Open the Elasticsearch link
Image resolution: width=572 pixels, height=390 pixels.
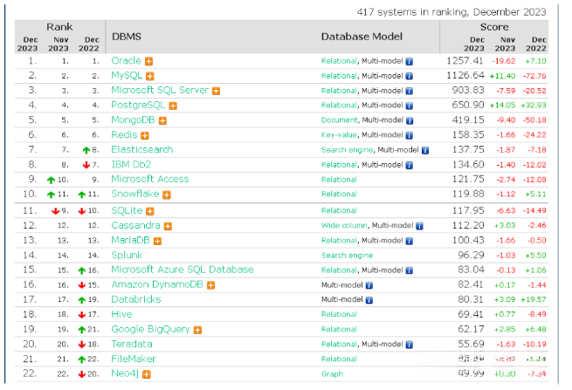[x=142, y=150]
